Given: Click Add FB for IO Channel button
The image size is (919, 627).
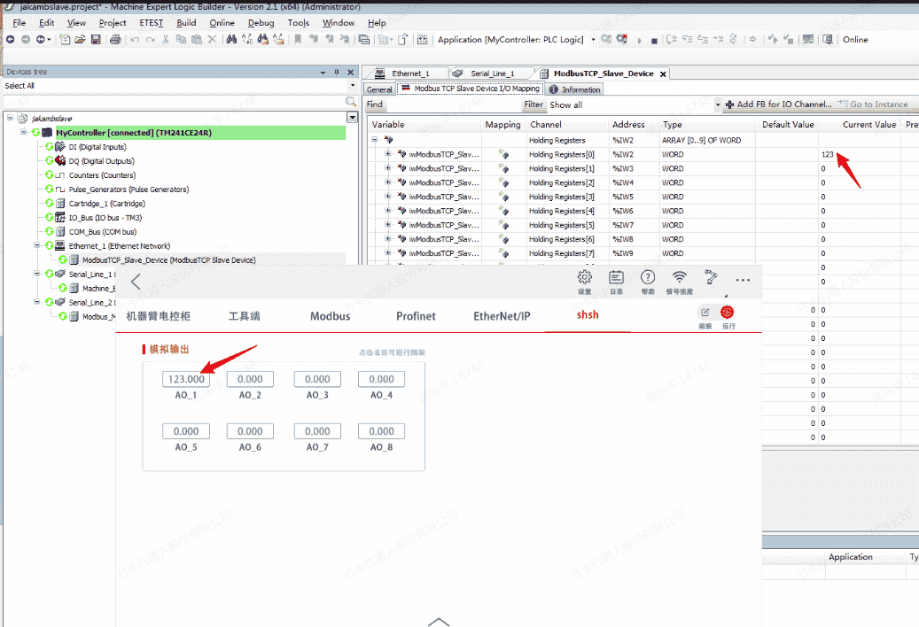Looking at the screenshot, I should click(x=779, y=104).
